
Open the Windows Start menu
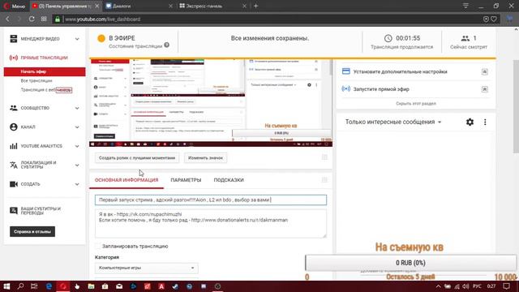6,286
